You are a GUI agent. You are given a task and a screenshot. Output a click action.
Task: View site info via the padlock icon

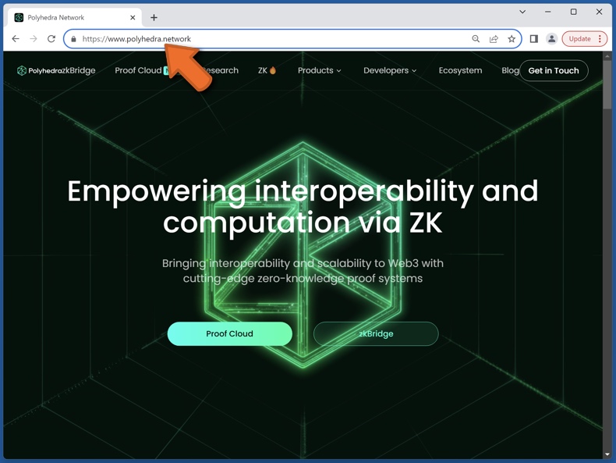(73, 39)
